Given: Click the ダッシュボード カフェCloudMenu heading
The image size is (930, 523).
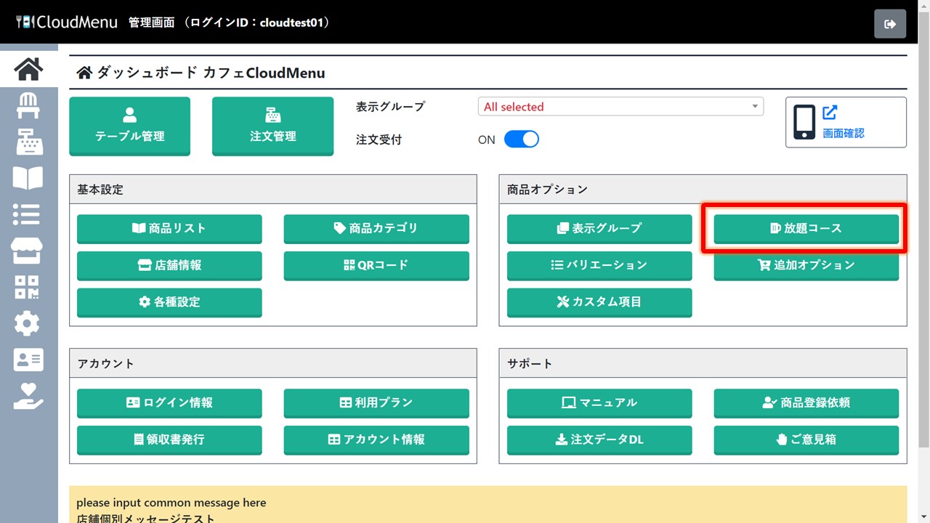Looking at the screenshot, I should [201, 73].
